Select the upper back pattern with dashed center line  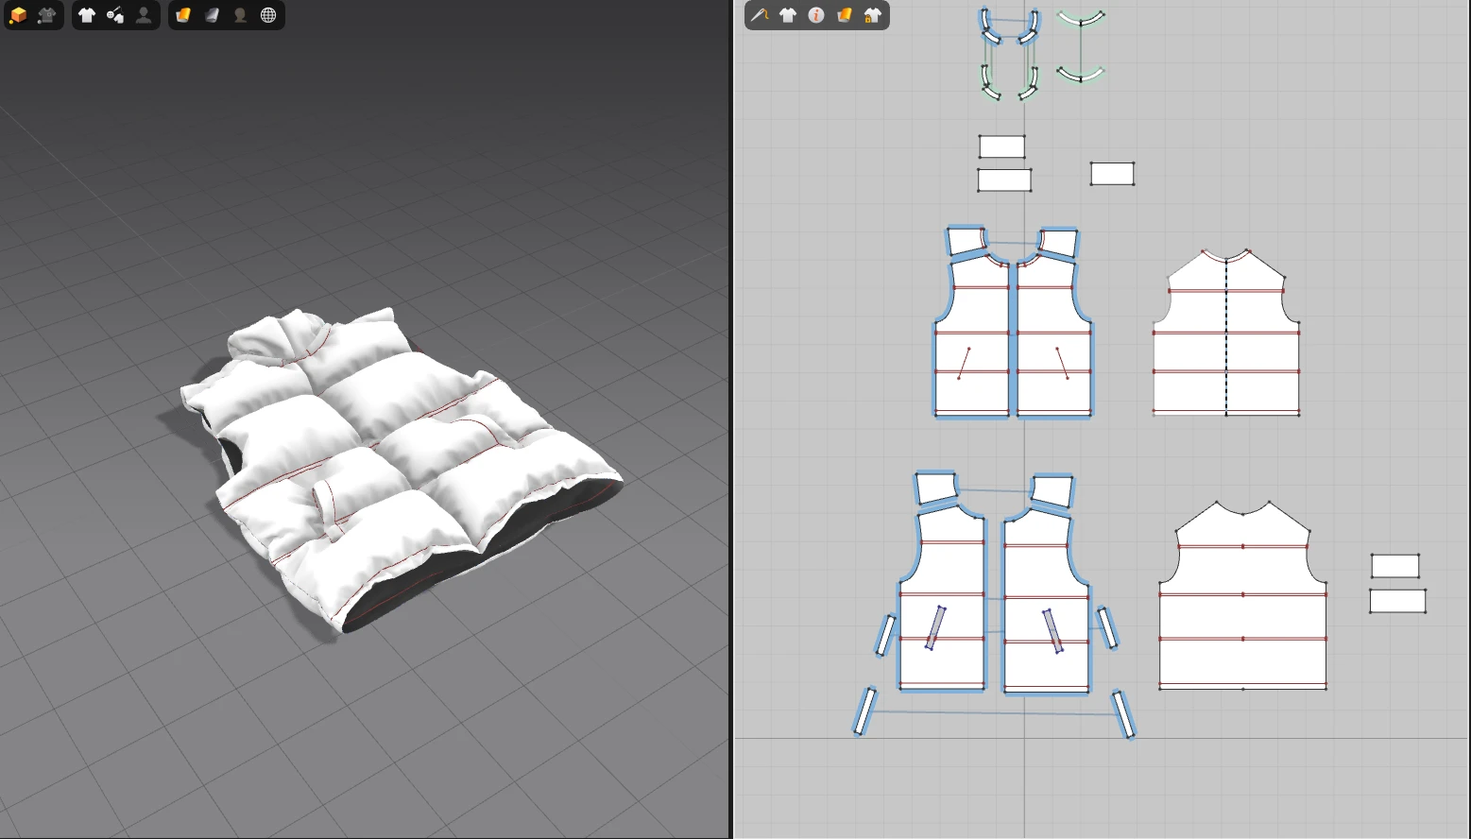[x=1226, y=333]
